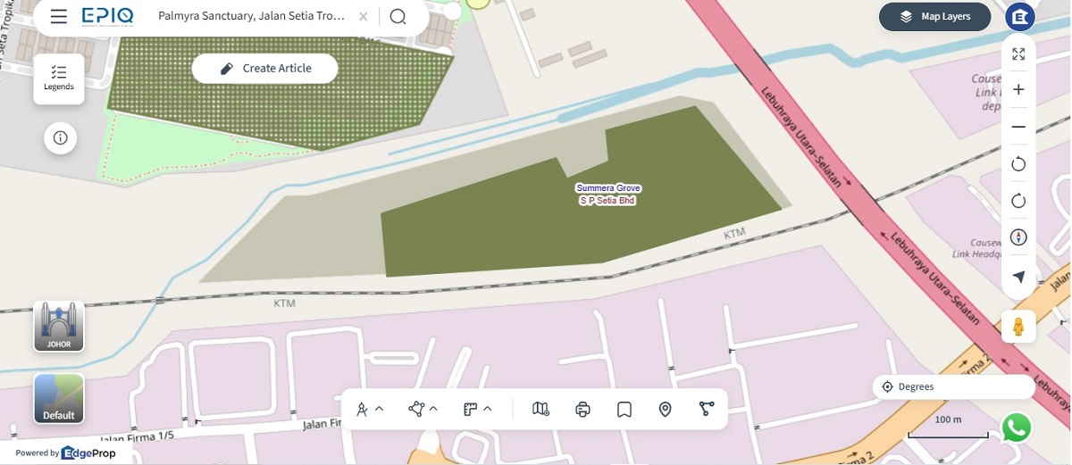Open the Map Layers menu
This screenshot has width=1072, height=465.
click(x=935, y=16)
